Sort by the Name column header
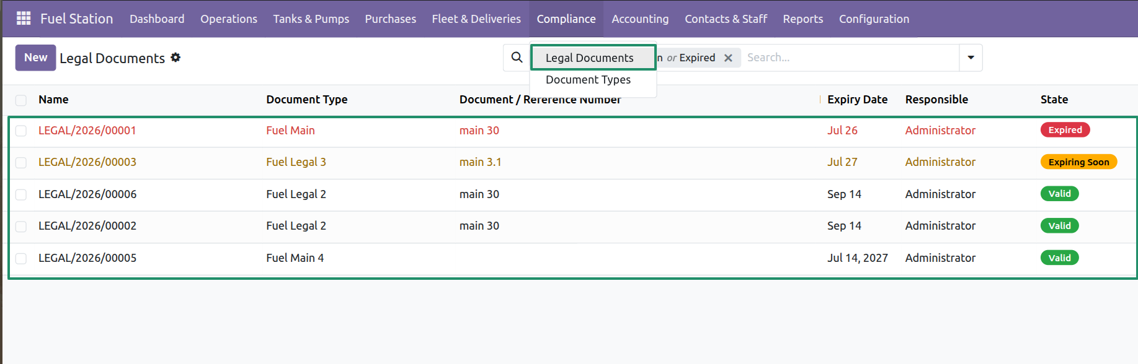This screenshot has width=1138, height=364. point(53,100)
